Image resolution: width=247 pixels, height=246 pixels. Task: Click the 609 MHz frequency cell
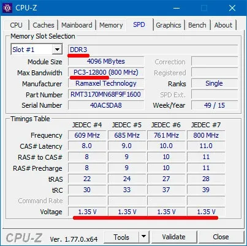(x=87, y=135)
